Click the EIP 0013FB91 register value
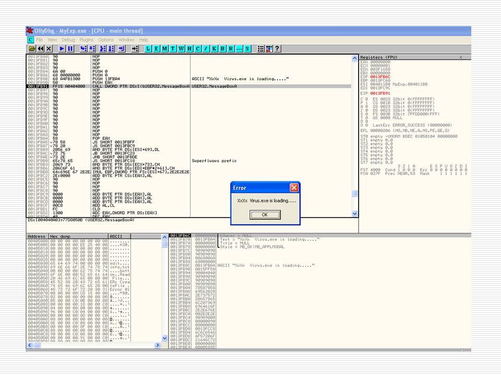The image size is (501, 375). point(380,93)
